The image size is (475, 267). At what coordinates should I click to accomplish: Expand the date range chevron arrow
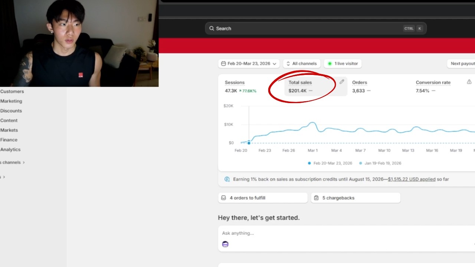(274, 64)
